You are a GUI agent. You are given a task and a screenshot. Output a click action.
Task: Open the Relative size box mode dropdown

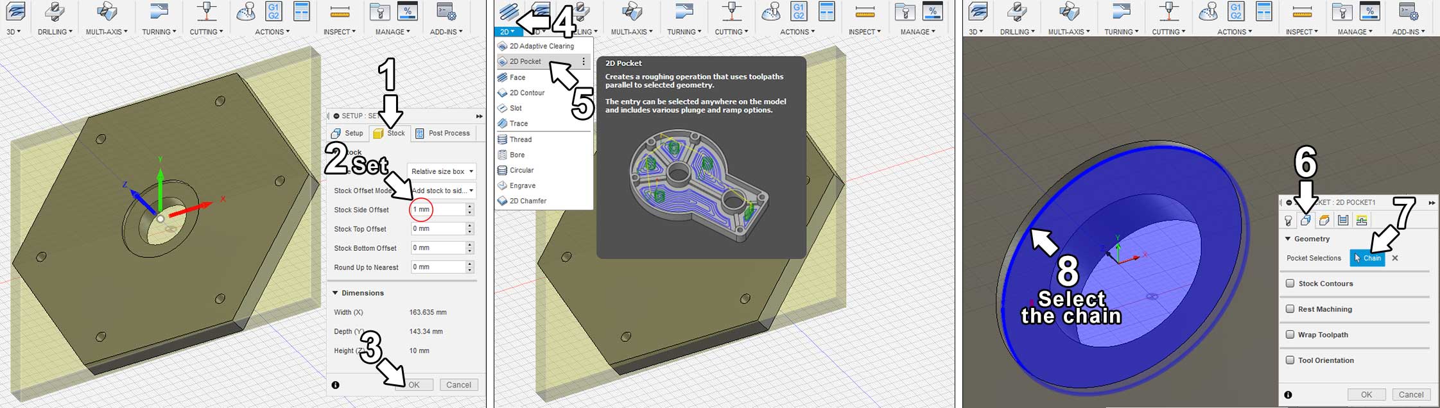pos(442,171)
